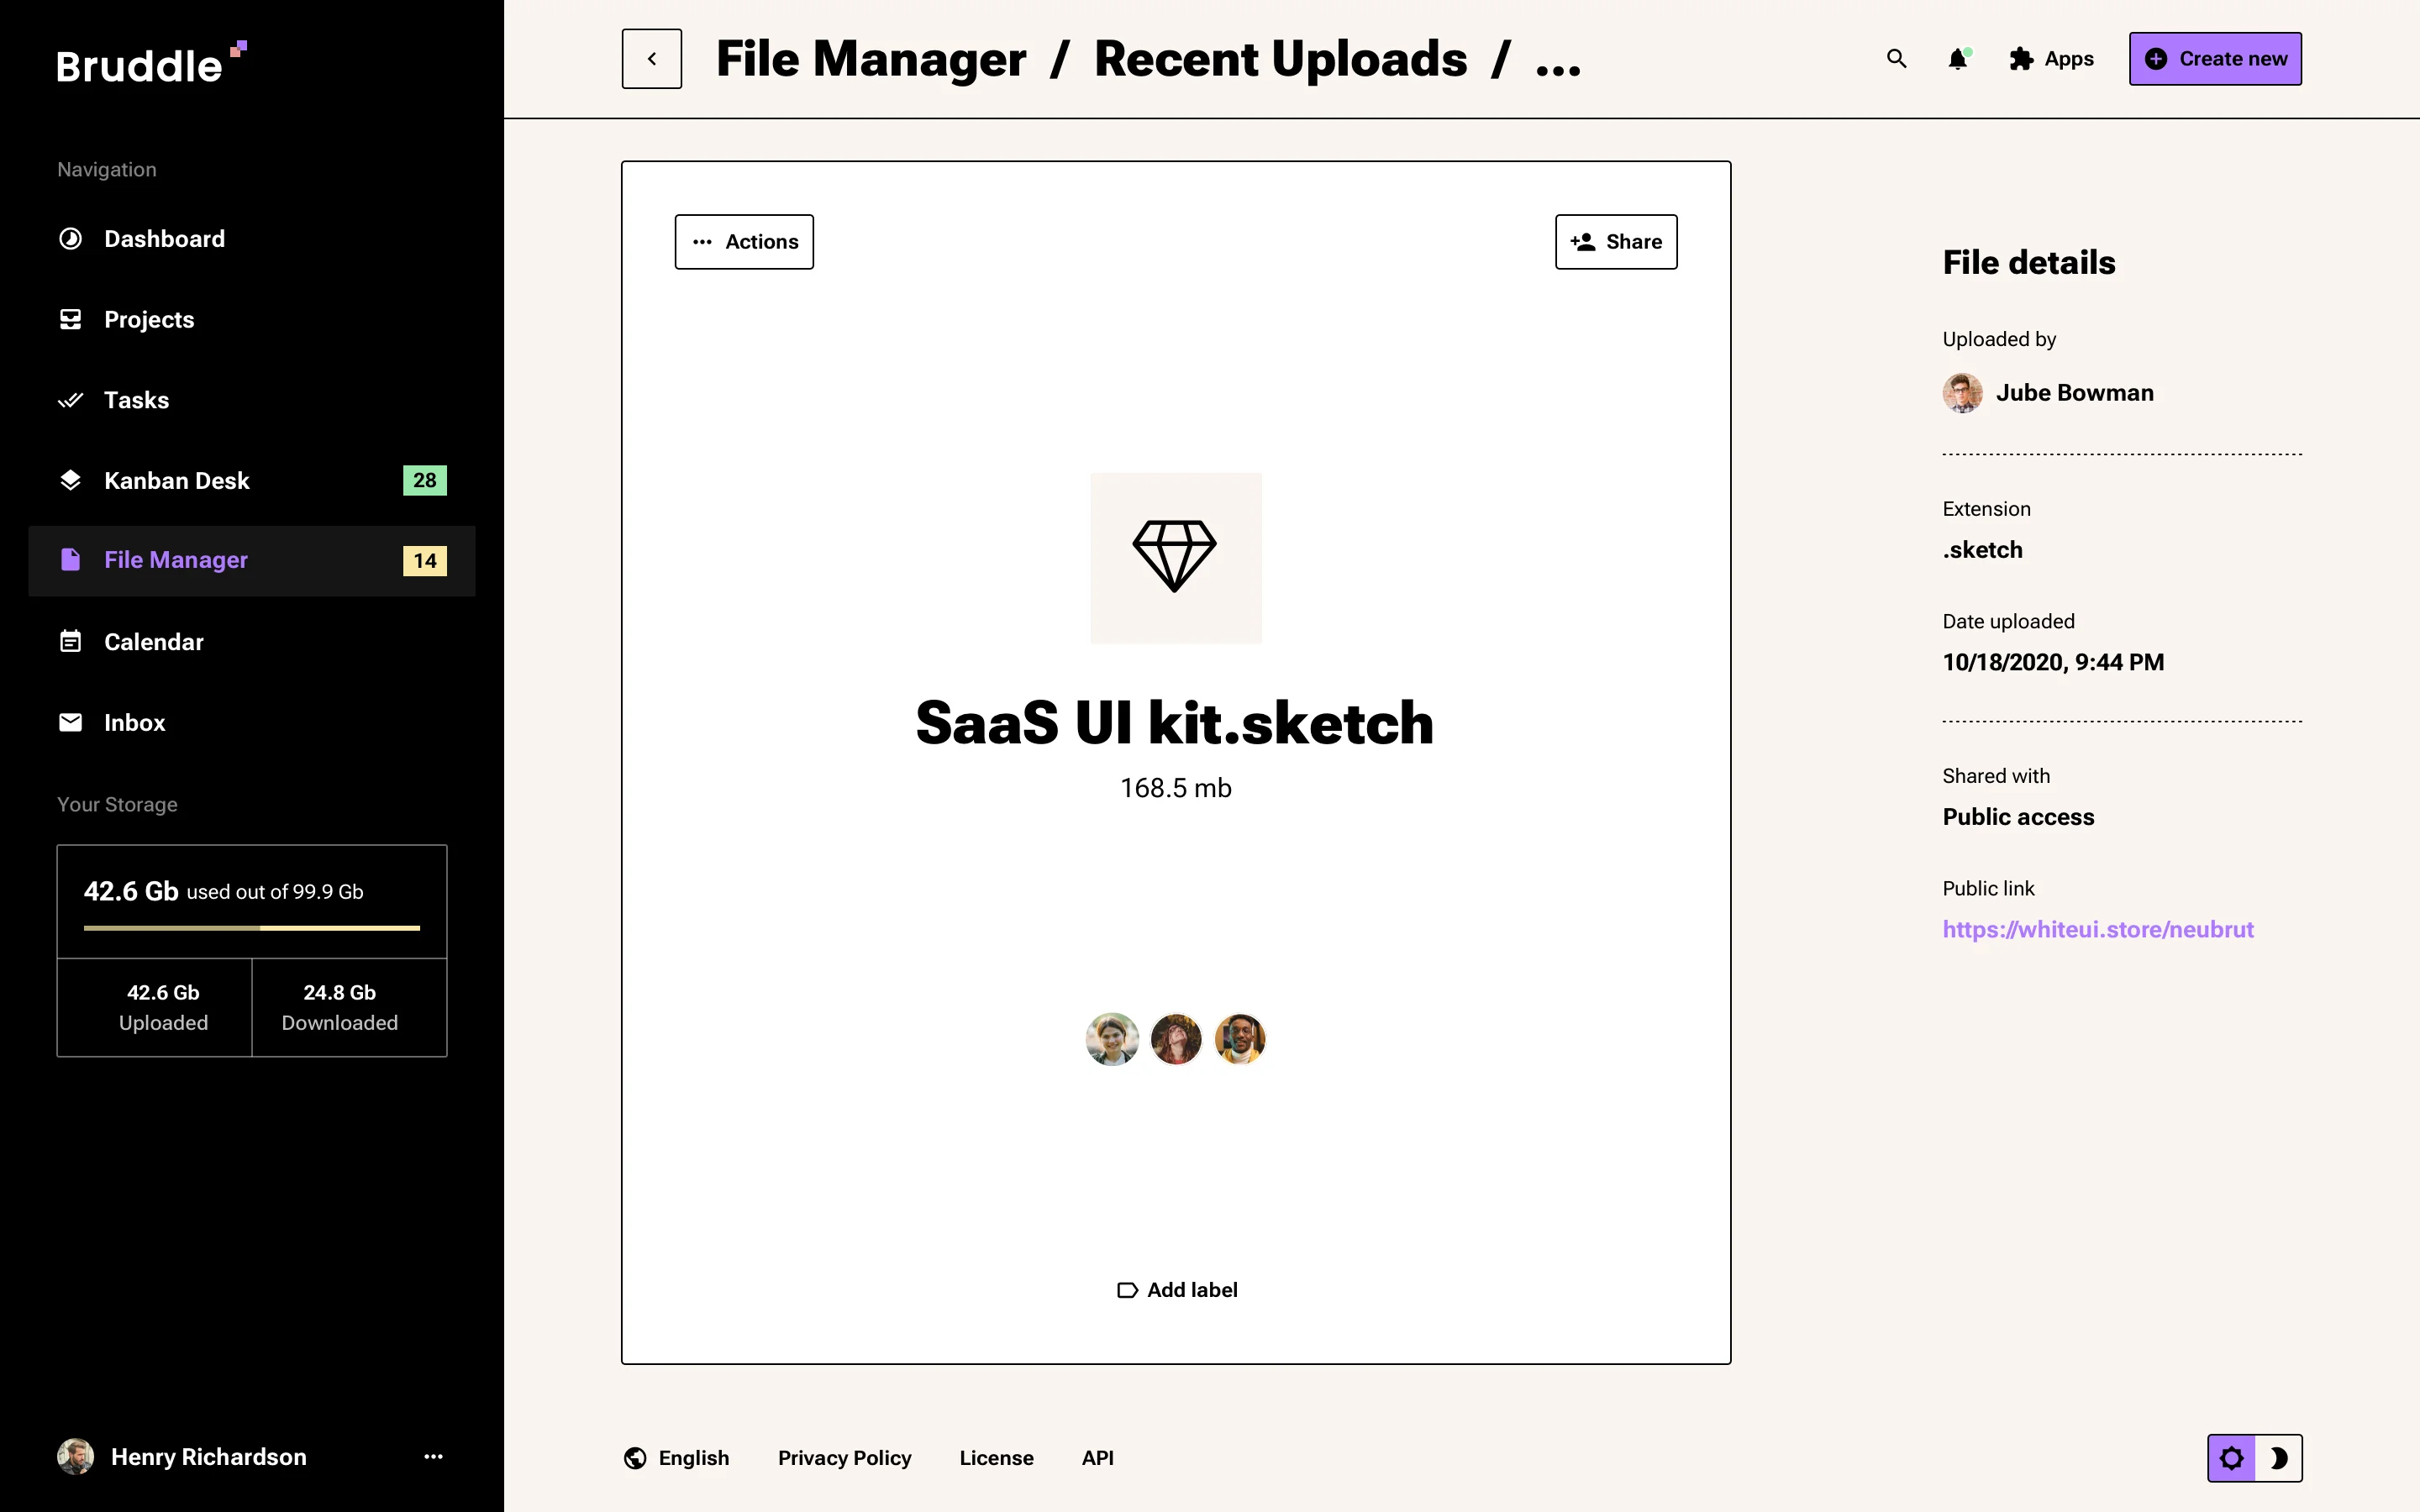Click the notifications bell
Viewport: 2420px width, 1512px height.
tap(1957, 59)
